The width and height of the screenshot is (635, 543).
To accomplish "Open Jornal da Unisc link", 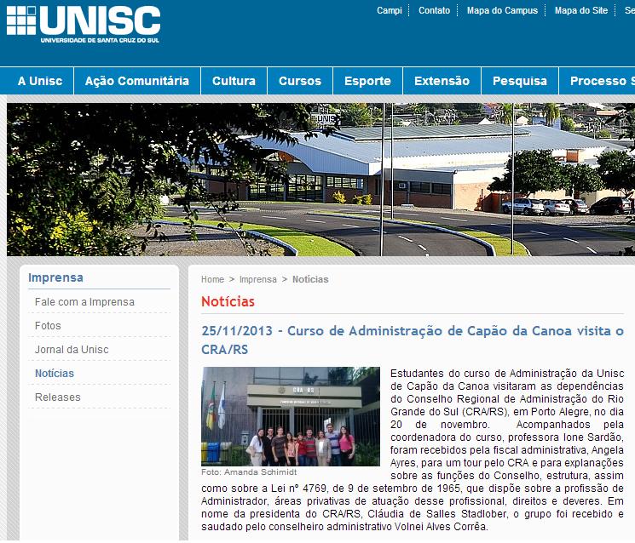I will pyautogui.click(x=72, y=349).
